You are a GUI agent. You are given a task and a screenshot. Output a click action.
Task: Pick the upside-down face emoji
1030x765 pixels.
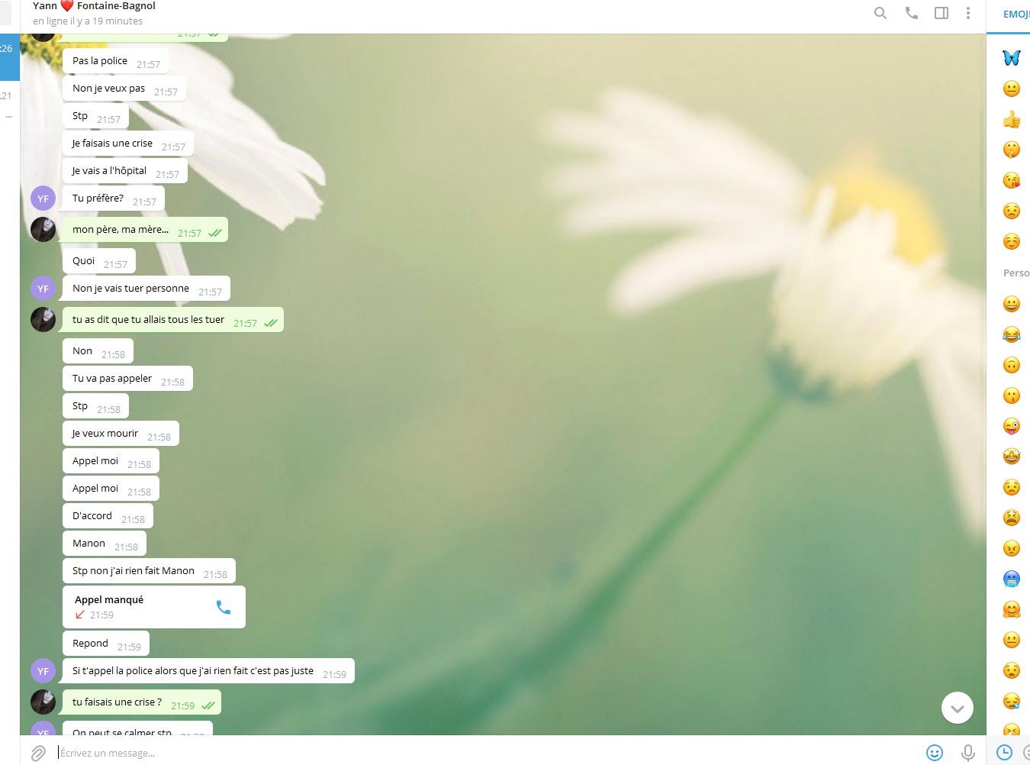pyautogui.click(x=1012, y=365)
